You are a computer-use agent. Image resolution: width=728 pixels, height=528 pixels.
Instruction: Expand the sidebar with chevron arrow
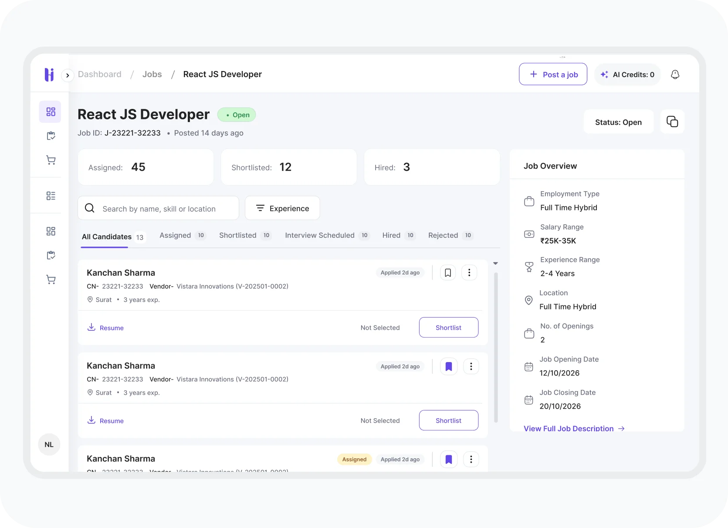(x=68, y=75)
